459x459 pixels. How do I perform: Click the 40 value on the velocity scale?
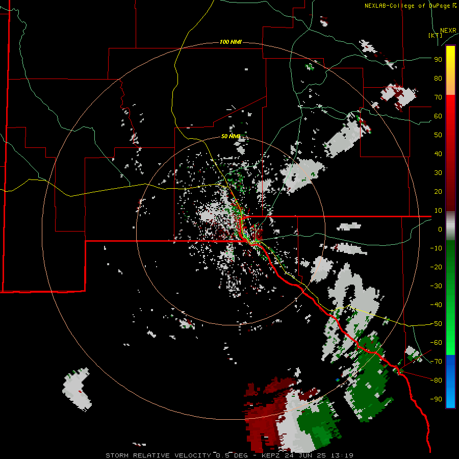point(438,154)
